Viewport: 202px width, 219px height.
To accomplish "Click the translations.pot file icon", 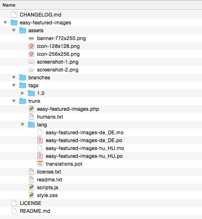I will coord(40,164).
